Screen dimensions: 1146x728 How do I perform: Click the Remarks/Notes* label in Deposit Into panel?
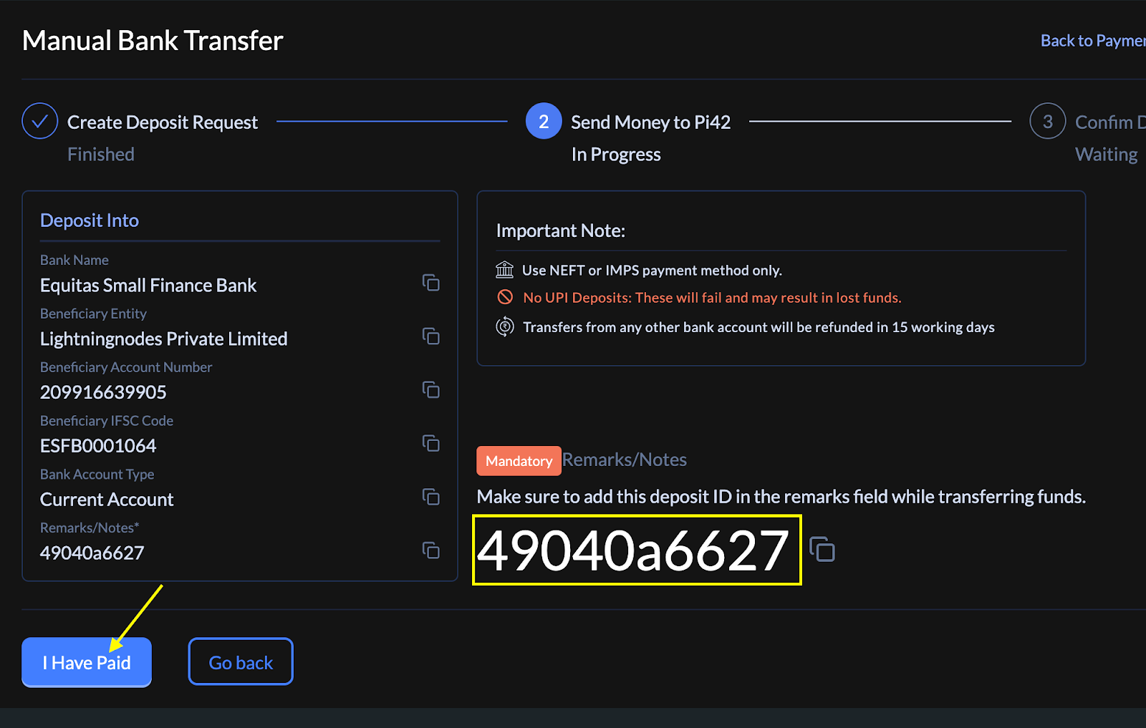(90, 528)
